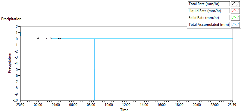Select the Total Rate (mm/hr) legend label
Image resolution: width=241 pixels, height=112 pixels.
[209, 4]
